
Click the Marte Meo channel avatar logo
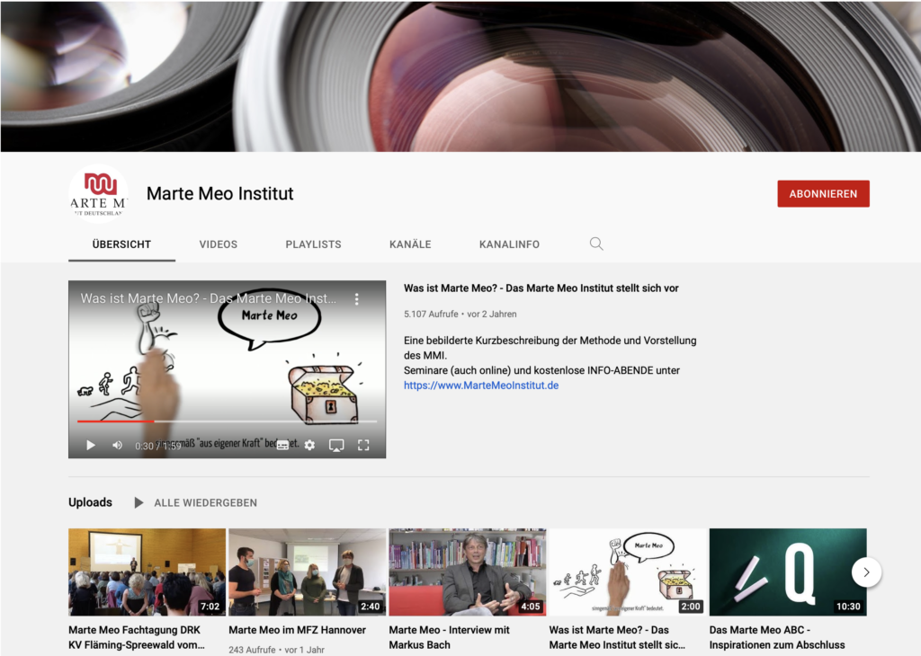[x=99, y=193]
